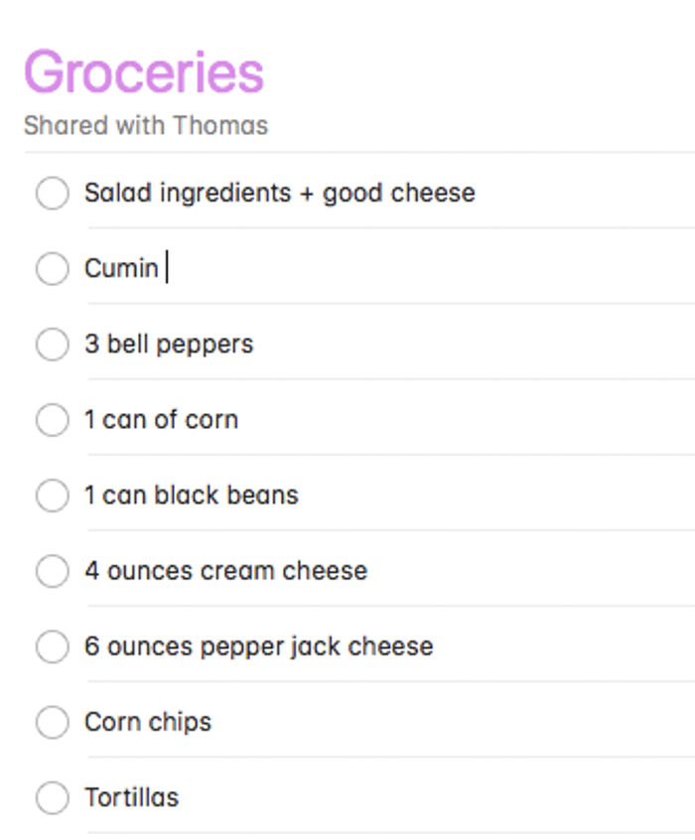The image size is (695, 840).
Task: Click the 4 ounces cream cheese text
Action: [x=225, y=571]
